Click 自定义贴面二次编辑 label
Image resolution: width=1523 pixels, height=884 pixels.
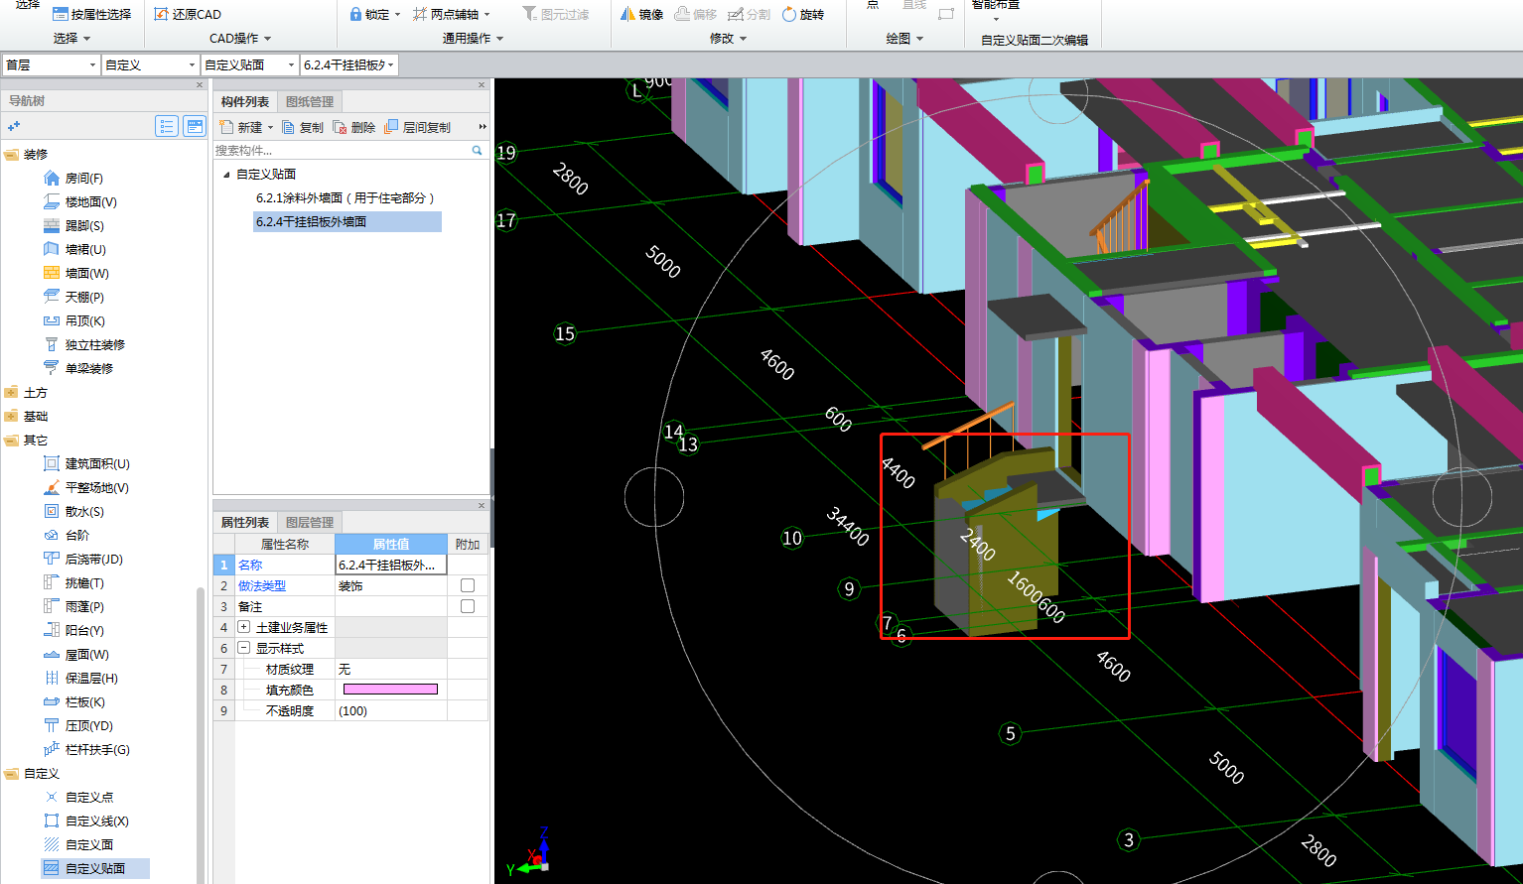1035,40
